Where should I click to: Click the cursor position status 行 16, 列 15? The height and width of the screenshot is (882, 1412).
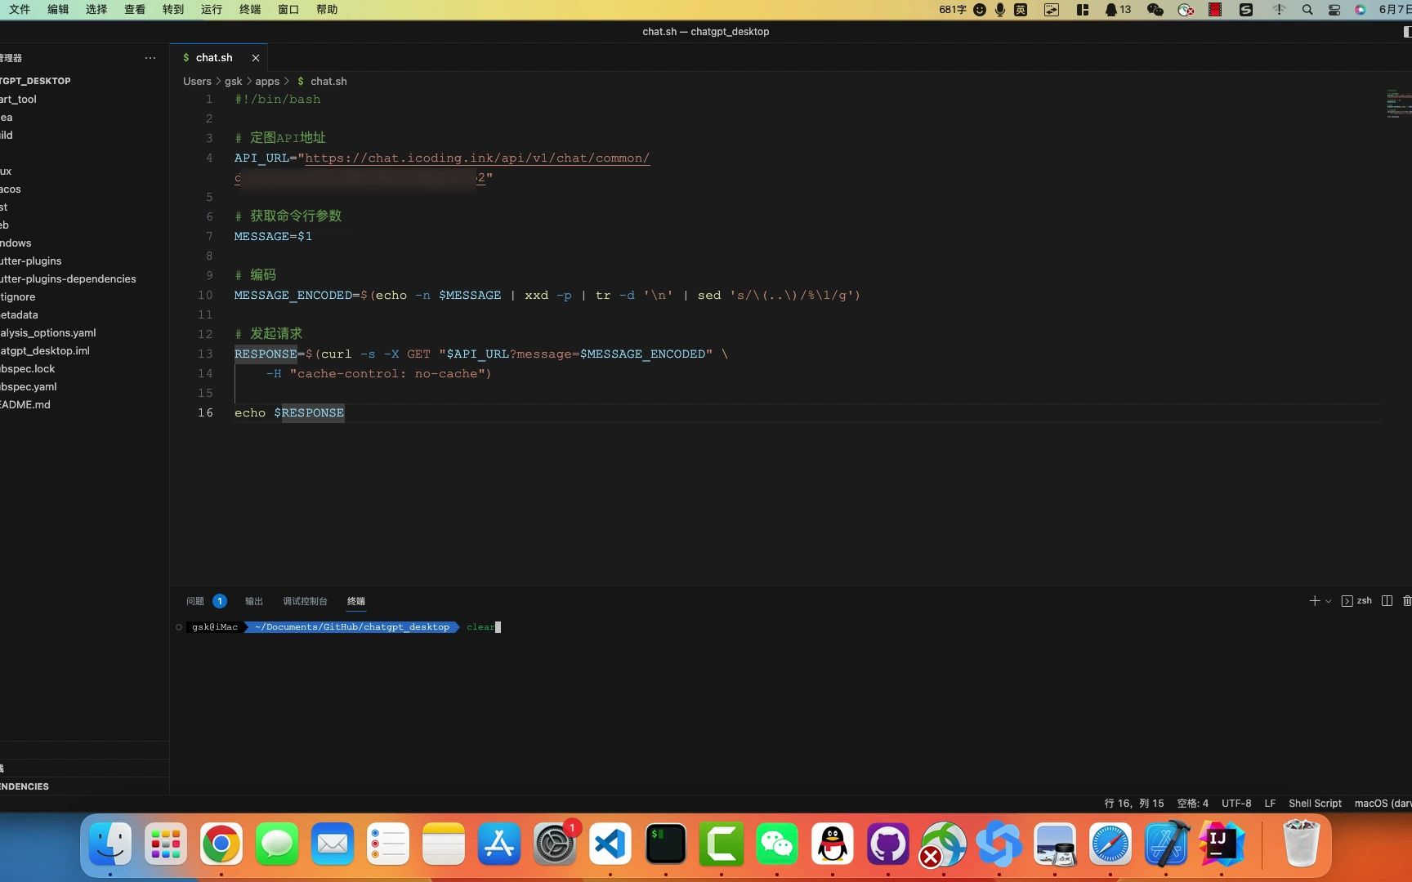(x=1134, y=804)
